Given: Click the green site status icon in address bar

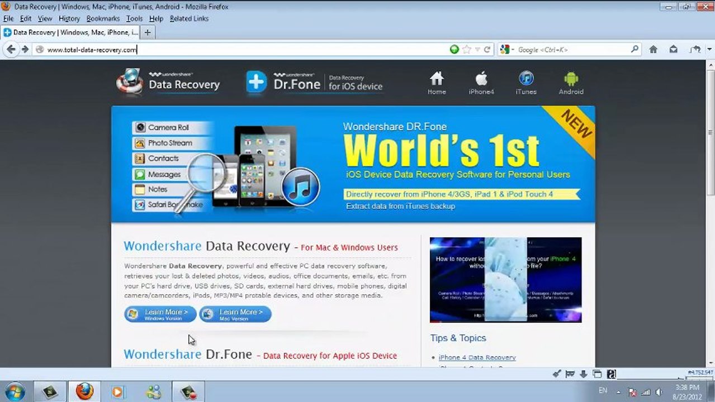Looking at the screenshot, I should (x=454, y=49).
